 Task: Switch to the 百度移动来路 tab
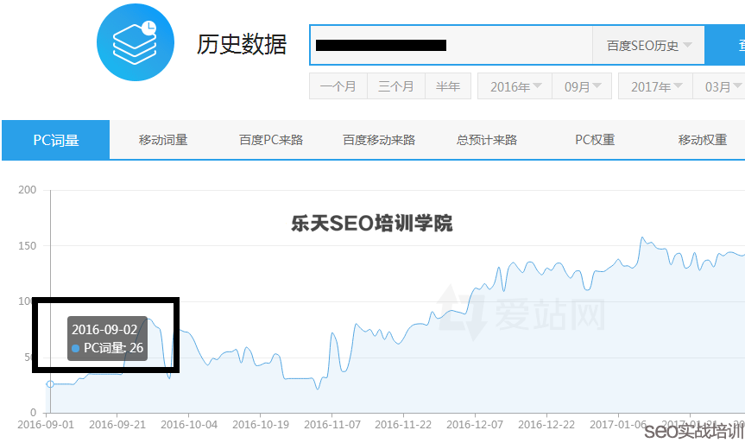click(x=379, y=140)
